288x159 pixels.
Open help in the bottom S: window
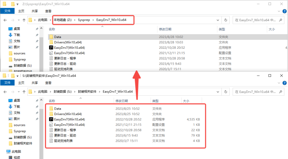coord(285,83)
